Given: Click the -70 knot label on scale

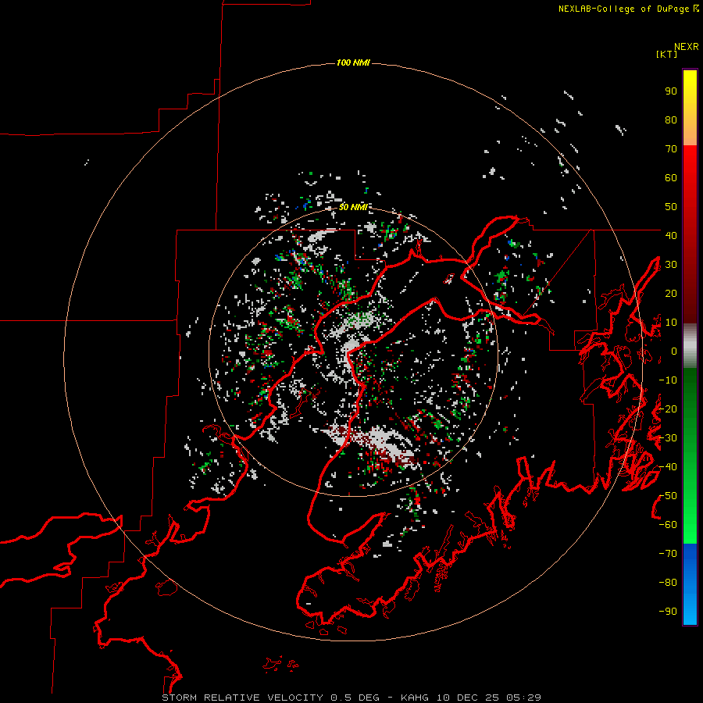Looking at the screenshot, I should click(668, 554).
